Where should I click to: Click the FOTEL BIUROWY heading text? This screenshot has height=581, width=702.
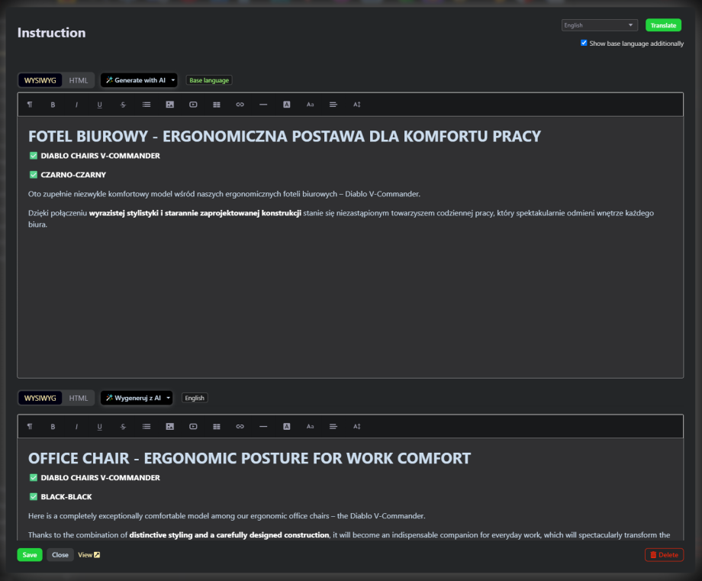click(285, 136)
